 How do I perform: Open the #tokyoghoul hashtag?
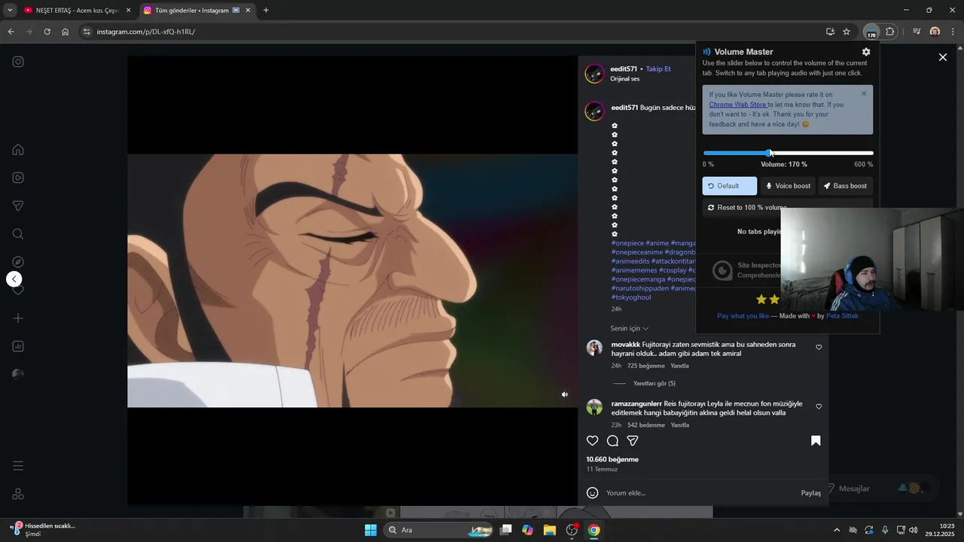pos(631,297)
